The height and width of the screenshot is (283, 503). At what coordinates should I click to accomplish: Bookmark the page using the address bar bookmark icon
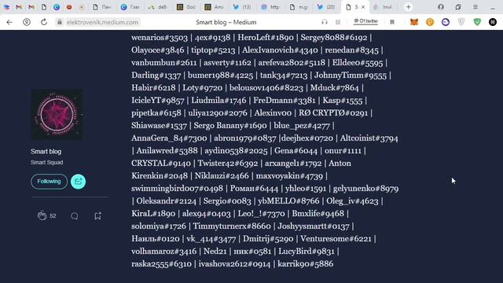[392, 22]
